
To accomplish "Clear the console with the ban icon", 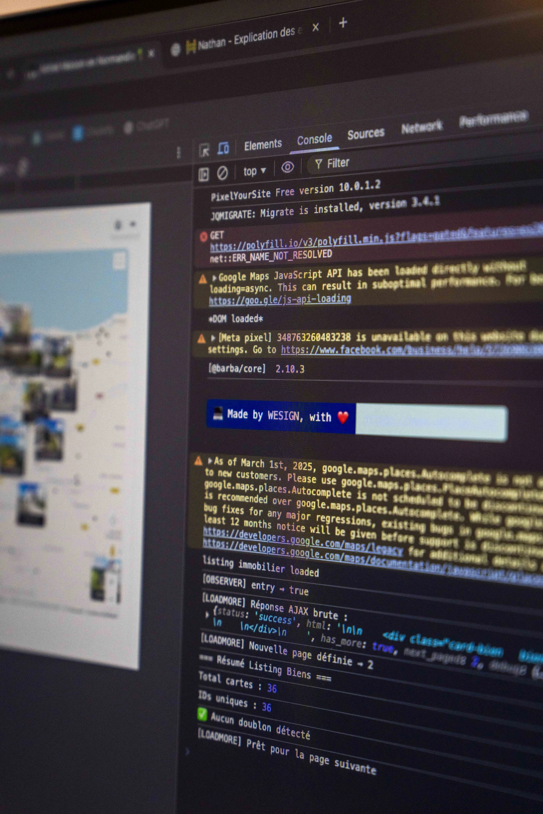I will pyautogui.click(x=222, y=173).
